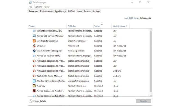Select the Adobe CS6 Service Manager entry
Screen dimensions: 180x106
click(x=50, y=36)
